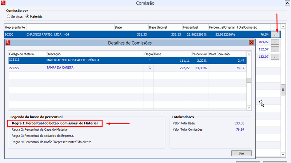Click the Código do Material column header
Viewport: 291px width, 163px height.
[27, 54]
